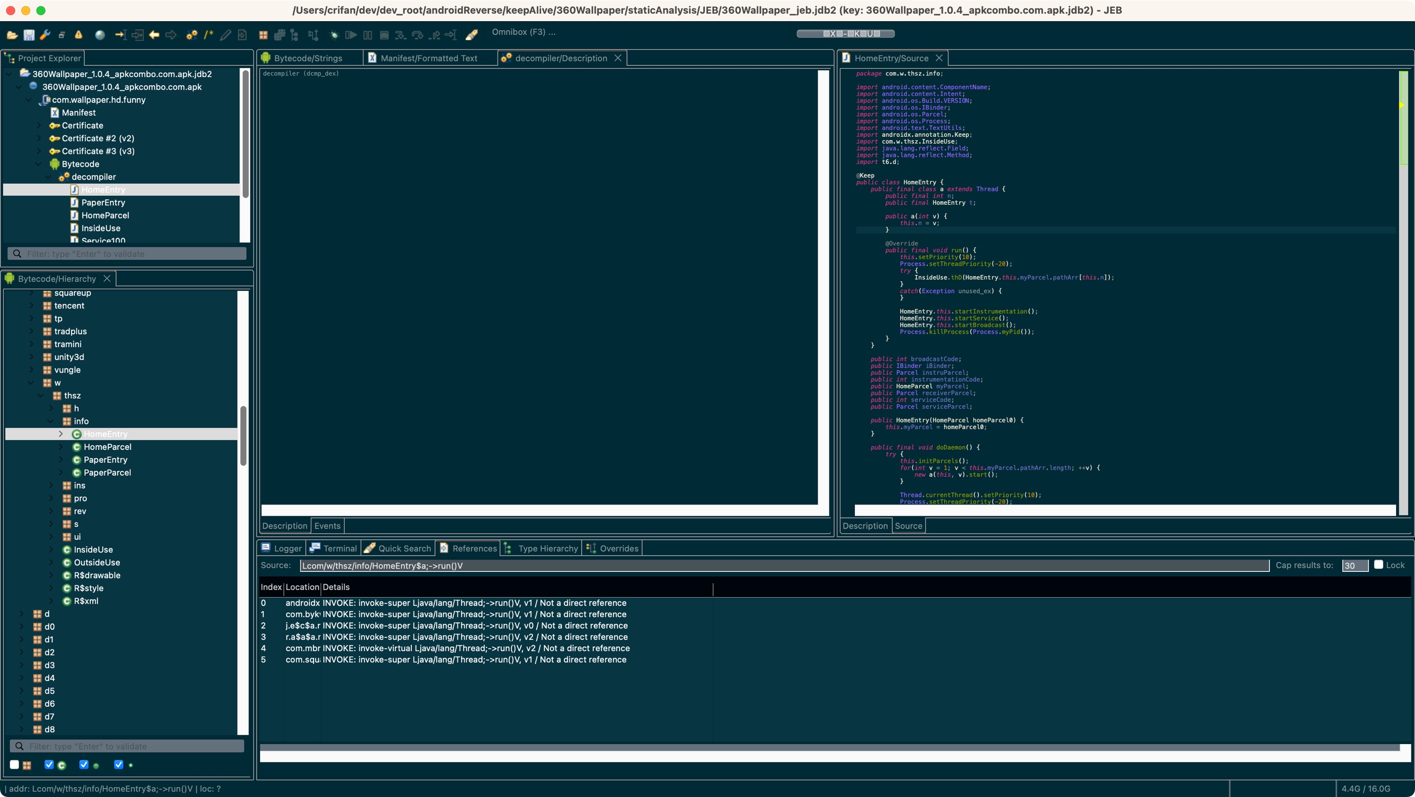Click the warning triangle notifications icon

click(x=79, y=35)
